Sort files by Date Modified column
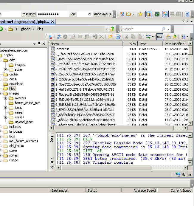 pos(174,44)
